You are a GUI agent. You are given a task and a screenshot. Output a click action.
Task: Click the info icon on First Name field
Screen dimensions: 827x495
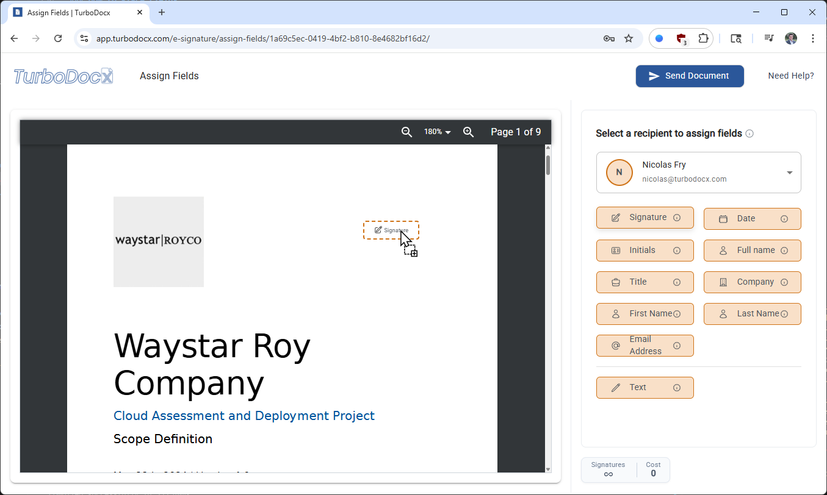[x=677, y=314]
